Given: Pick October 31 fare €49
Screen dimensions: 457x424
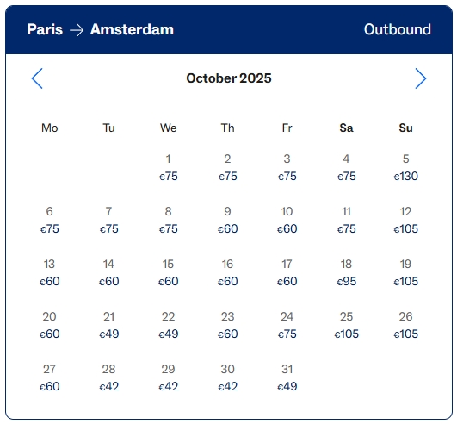Looking at the screenshot, I should [x=287, y=377].
